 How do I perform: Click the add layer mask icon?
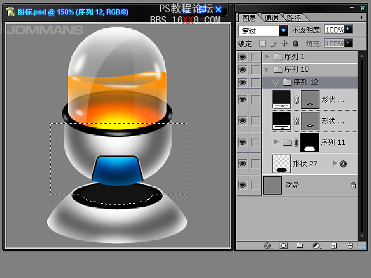pos(283,246)
